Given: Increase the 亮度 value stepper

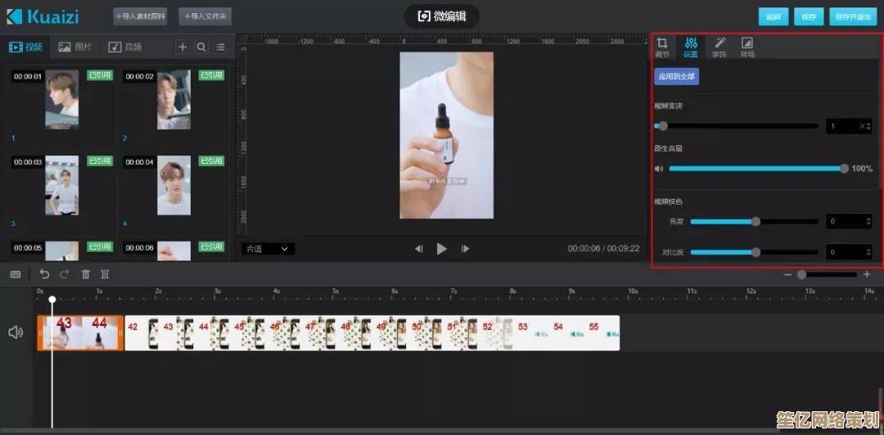Looking at the screenshot, I should point(868,218).
